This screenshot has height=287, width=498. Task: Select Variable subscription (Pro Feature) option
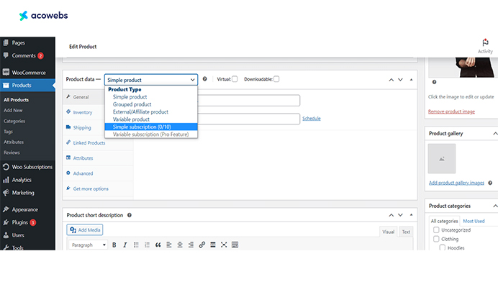point(151,135)
